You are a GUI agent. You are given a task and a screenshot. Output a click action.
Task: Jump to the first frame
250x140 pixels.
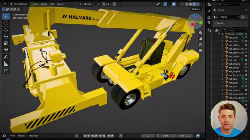[85, 136]
